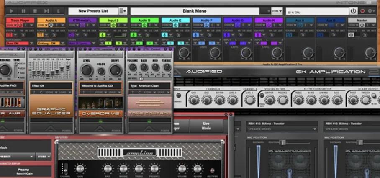Toggle power on Audio H channel

click(269, 25)
